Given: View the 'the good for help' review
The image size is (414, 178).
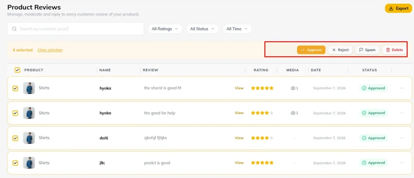Looking at the screenshot, I should tap(239, 113).
